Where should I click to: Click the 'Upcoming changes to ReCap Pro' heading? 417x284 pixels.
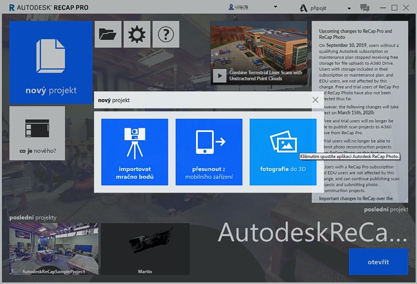(355, 34)
